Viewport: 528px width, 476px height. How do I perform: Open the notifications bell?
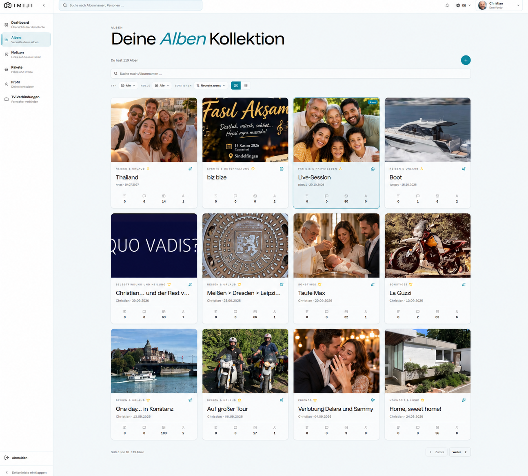pyautogui.click(x=447, y=5)
